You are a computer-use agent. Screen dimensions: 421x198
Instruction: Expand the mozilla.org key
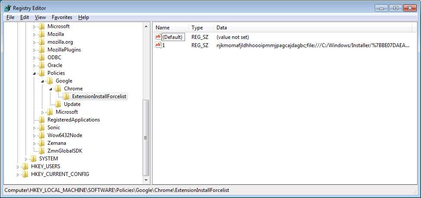(34, 42)
